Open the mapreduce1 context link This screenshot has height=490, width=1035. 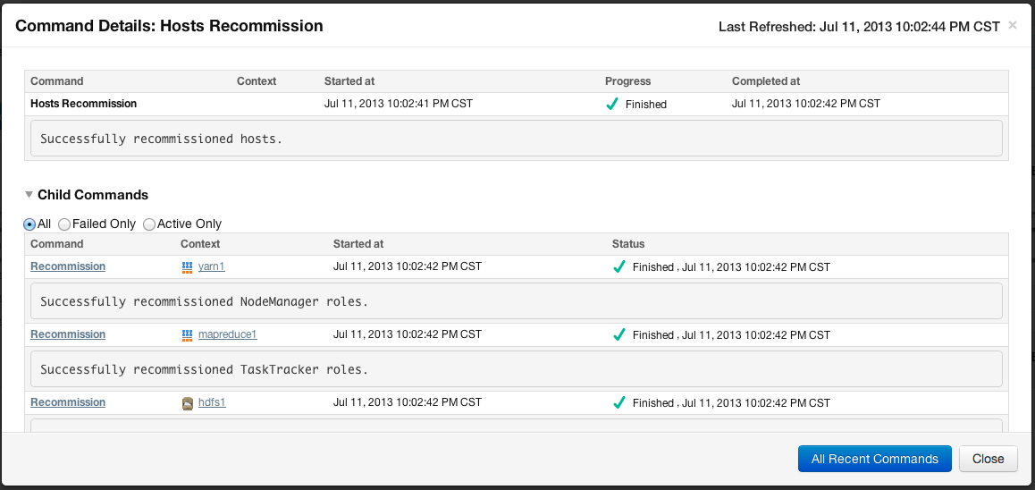tap(227, 334)
